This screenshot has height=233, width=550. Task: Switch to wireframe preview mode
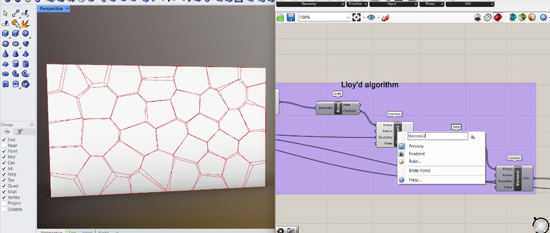(x=488, y=17)
